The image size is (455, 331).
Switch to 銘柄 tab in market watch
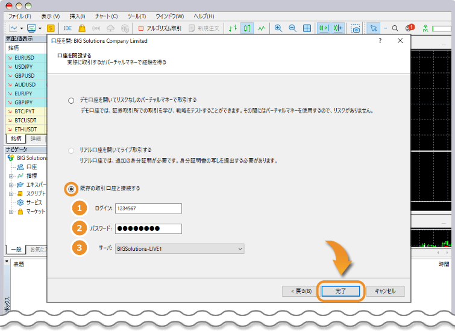tap(16, 139)
